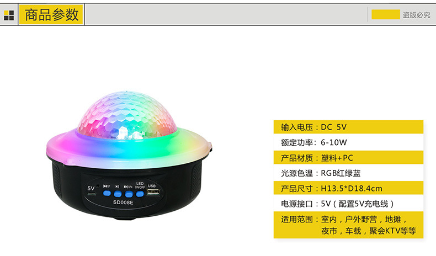Click the 电源接口 5V row
This screenshot has width=436, height=256.
[348, 204]
